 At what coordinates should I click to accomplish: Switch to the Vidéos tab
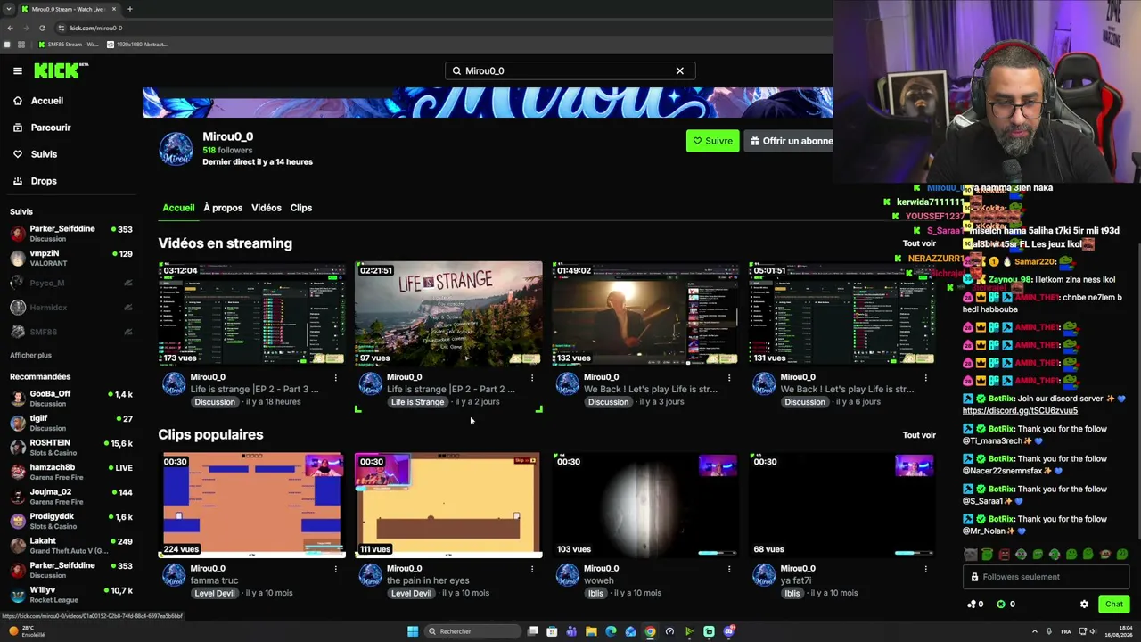(x=266, y=208)
